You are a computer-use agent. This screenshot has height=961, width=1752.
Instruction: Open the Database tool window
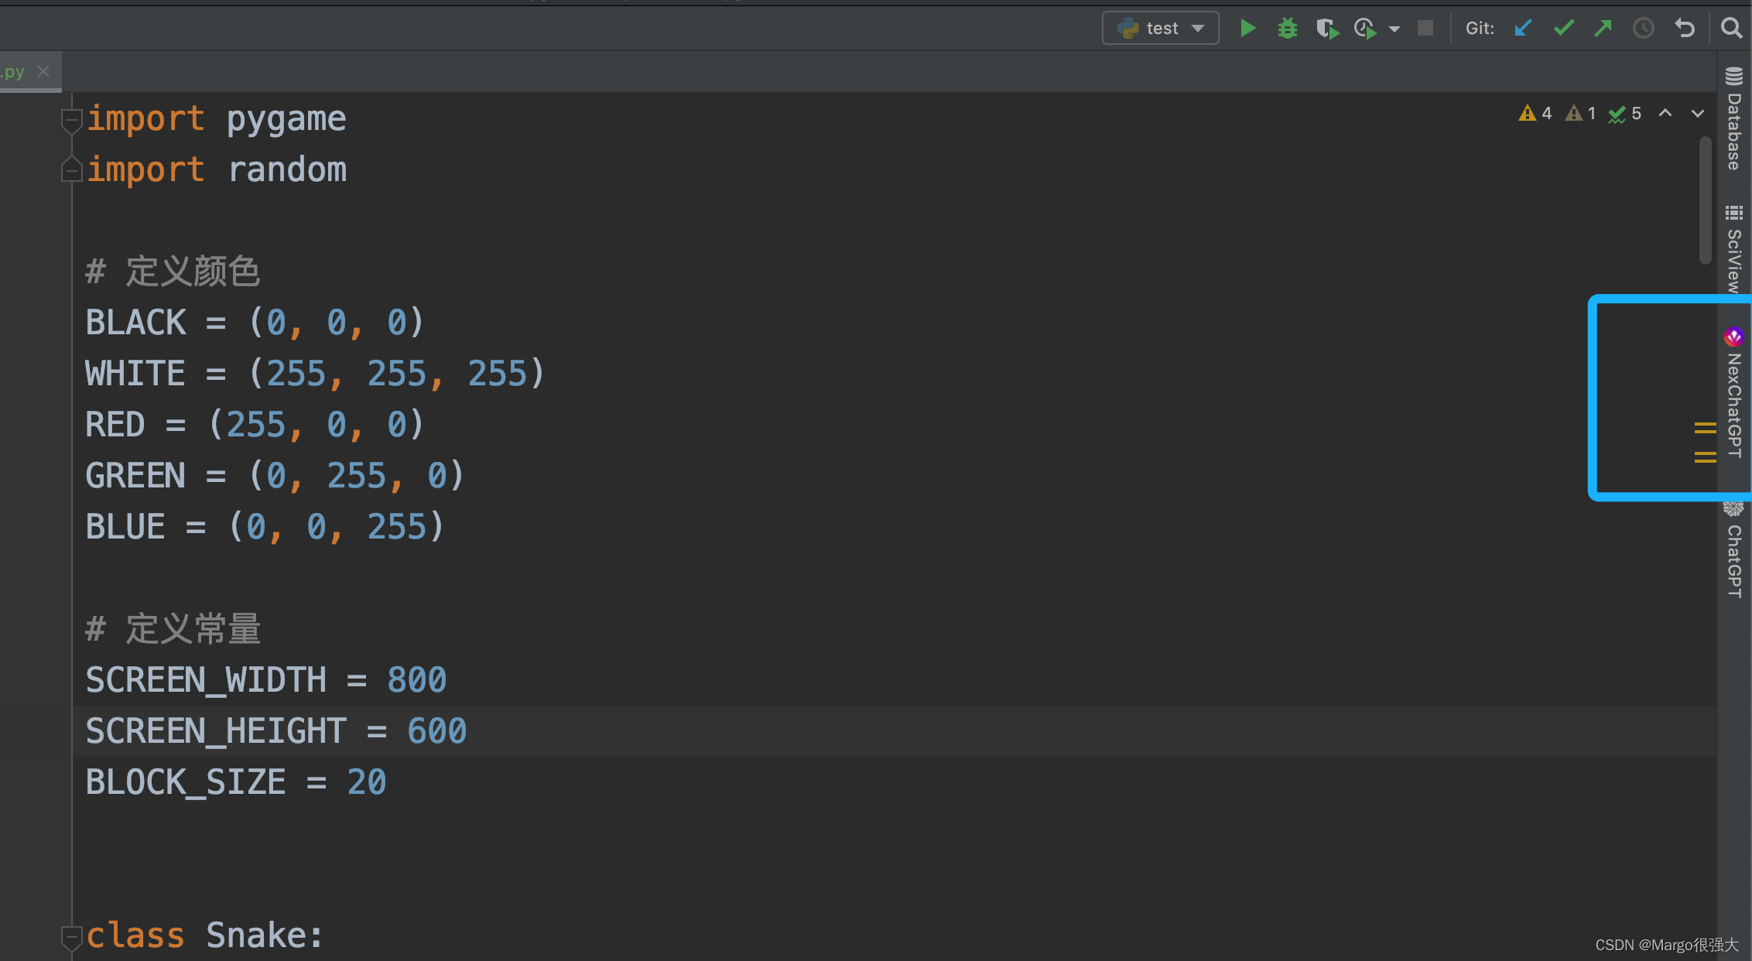[1734, 118]
